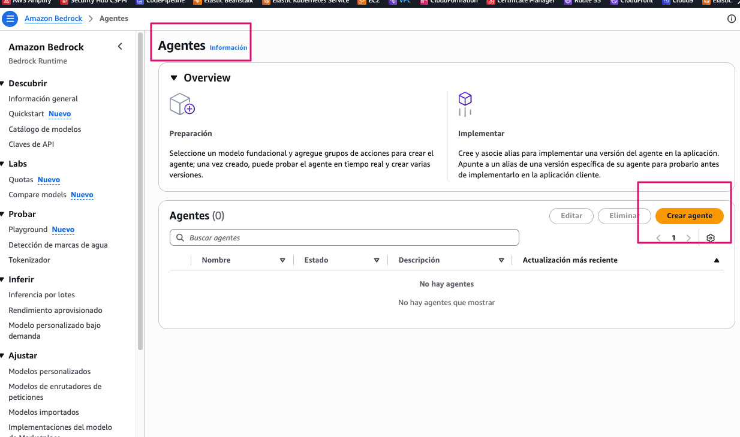Open Modelos personalizados
The image size is (740, 437).
tap(50, 372)
